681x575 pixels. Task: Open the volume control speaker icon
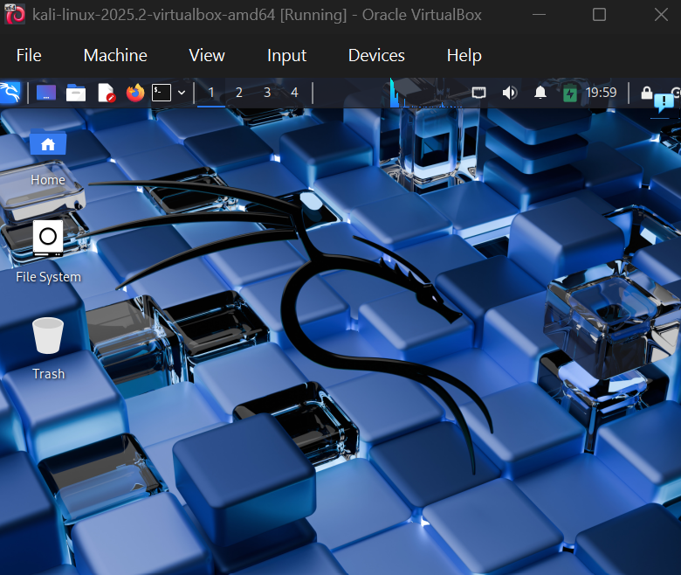(x=509, y=93)
